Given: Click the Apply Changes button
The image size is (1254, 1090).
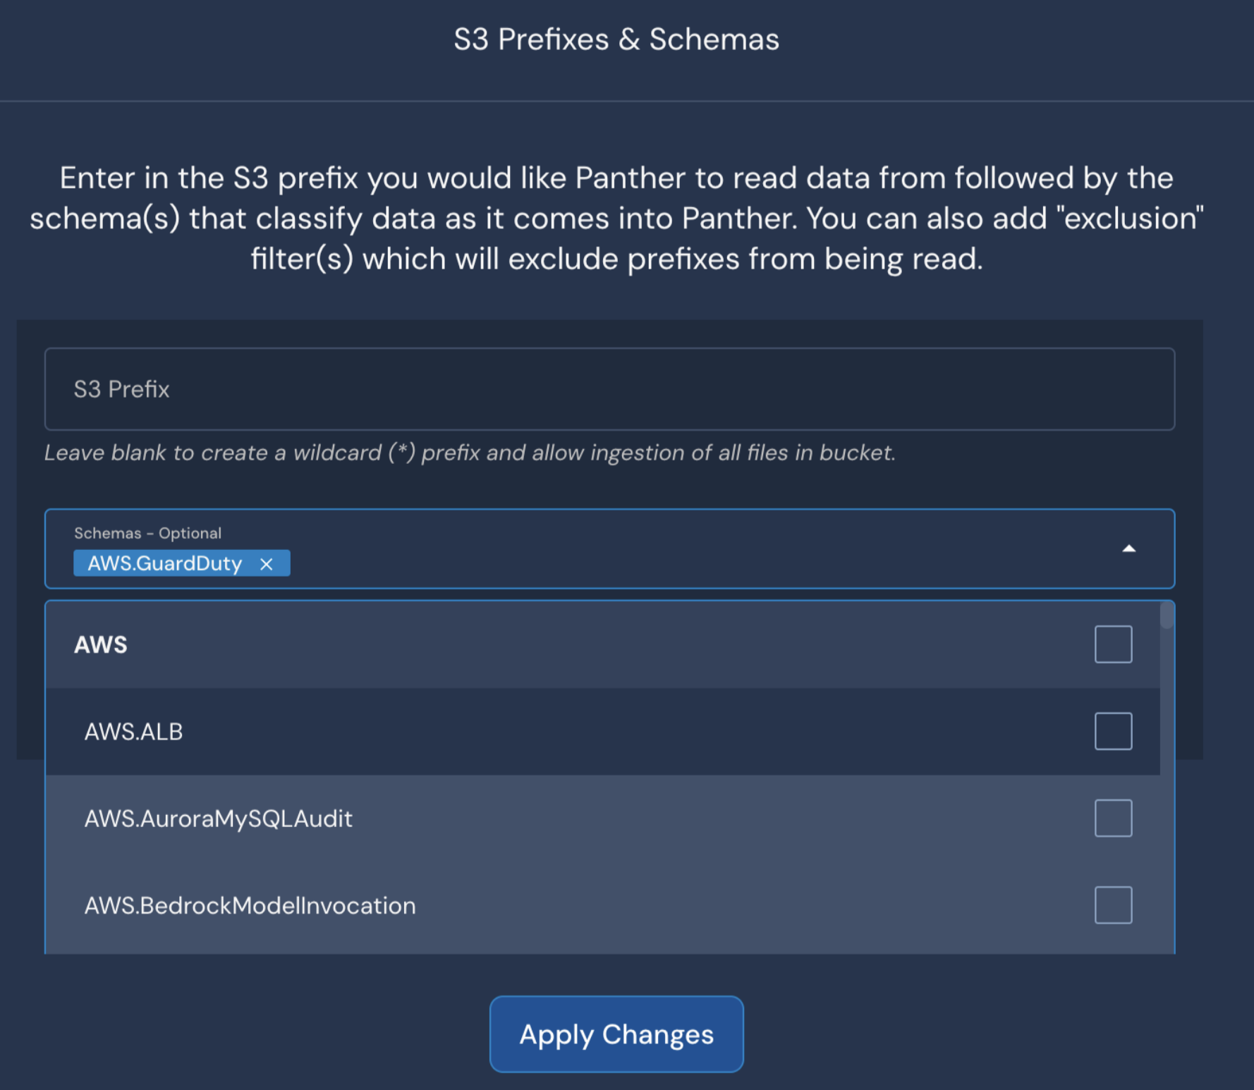Looking at the screenshot, I should 616,1034.
